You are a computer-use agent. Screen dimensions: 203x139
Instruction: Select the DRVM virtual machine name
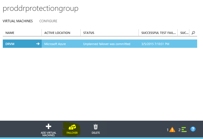(x=10, y=44)
